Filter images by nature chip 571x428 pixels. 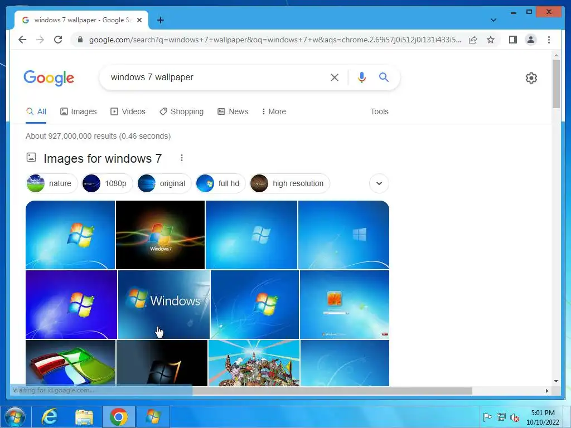[51, 183]
